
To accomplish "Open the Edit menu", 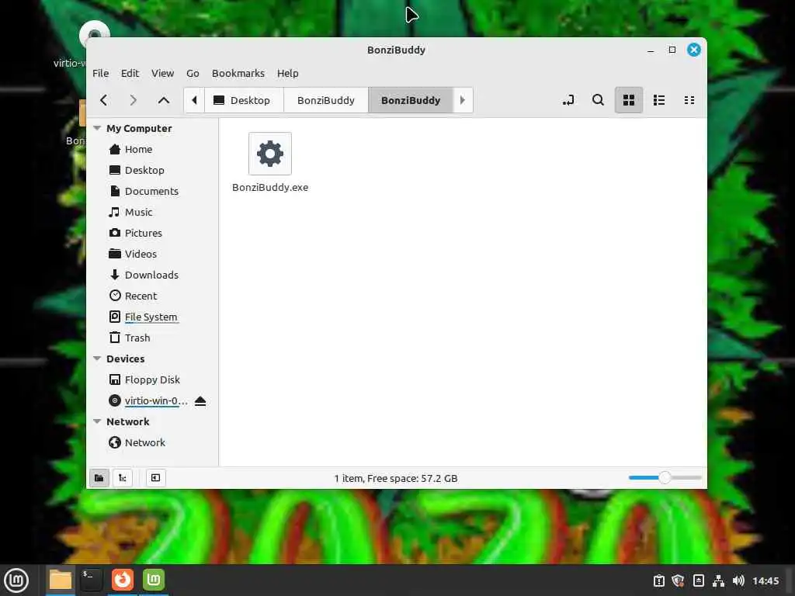I will (x=130, y=74).
